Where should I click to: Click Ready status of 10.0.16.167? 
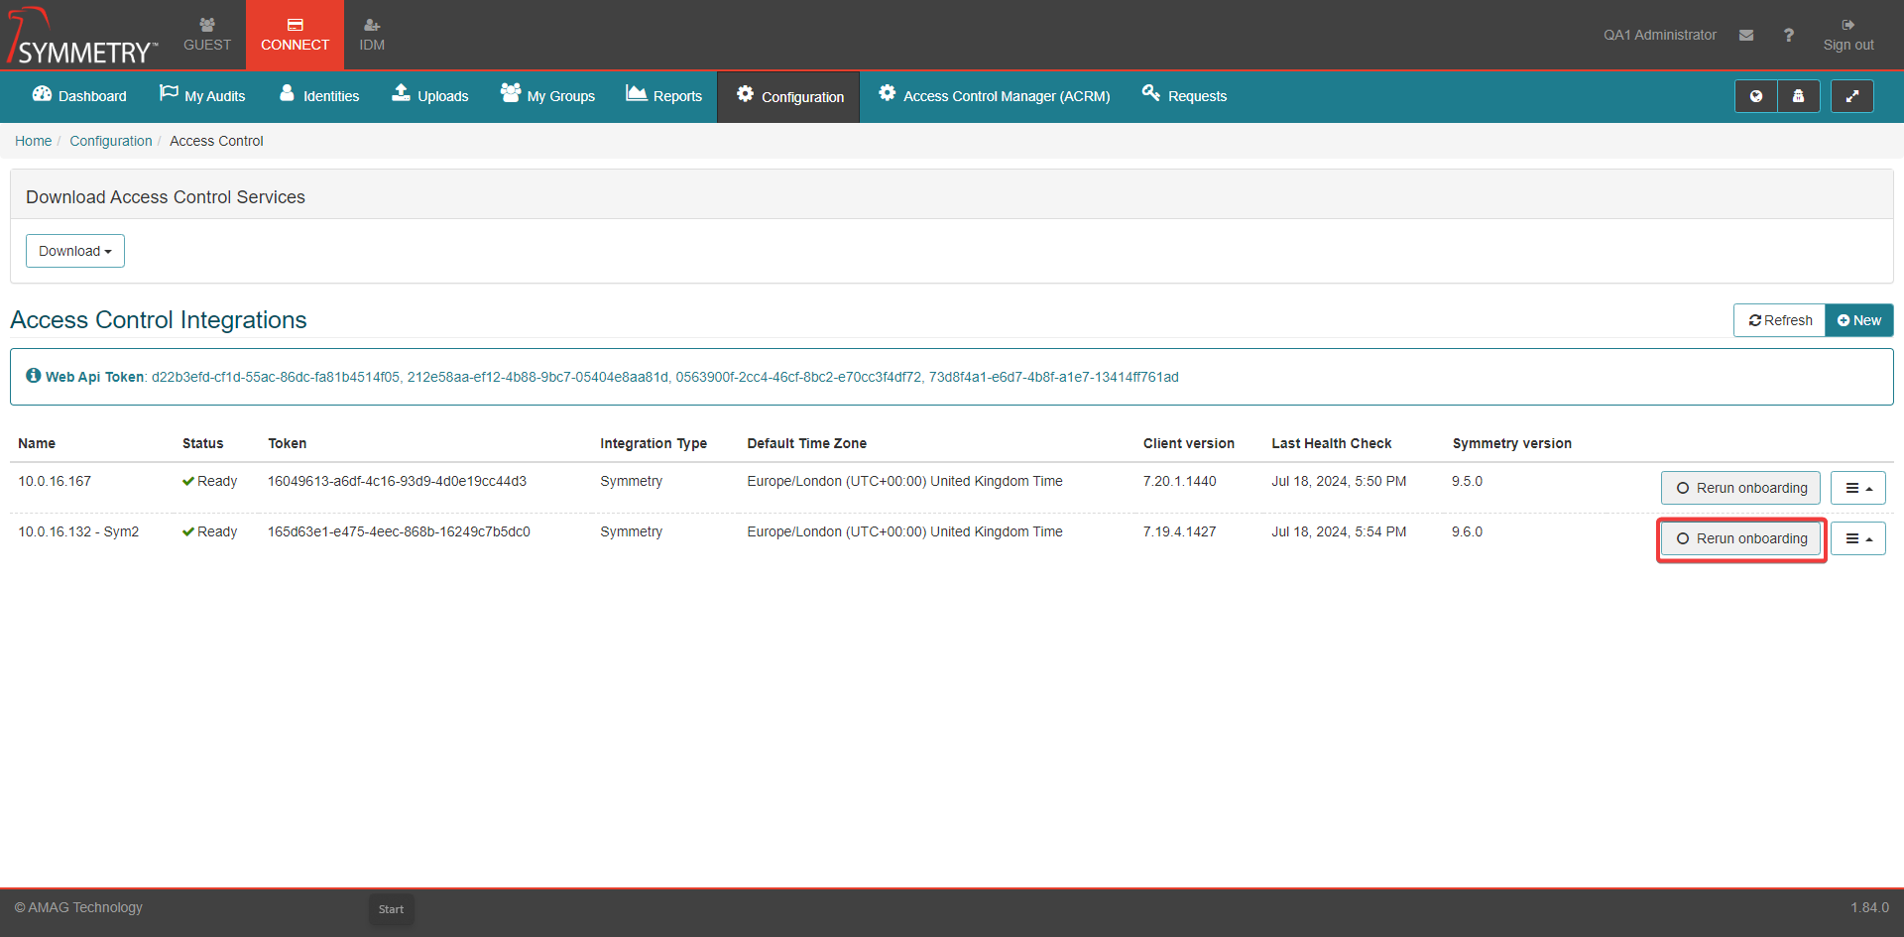pos(209,481)
